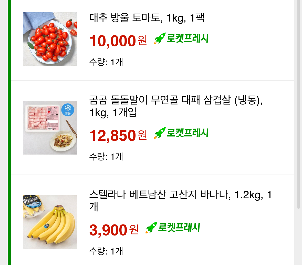The image size is (302, 265).
Task: Click the vertical scrollbar on the right edge
Action: tap(298, 103)
